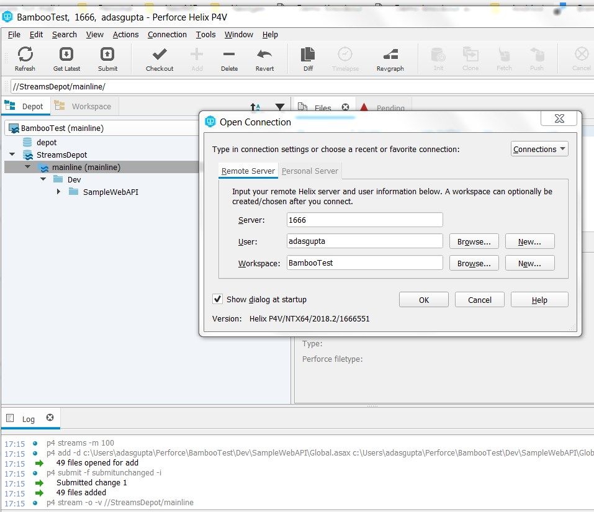Select the Dev folder in tree
This screenshot has width=594, height=512.
point(74,179)
